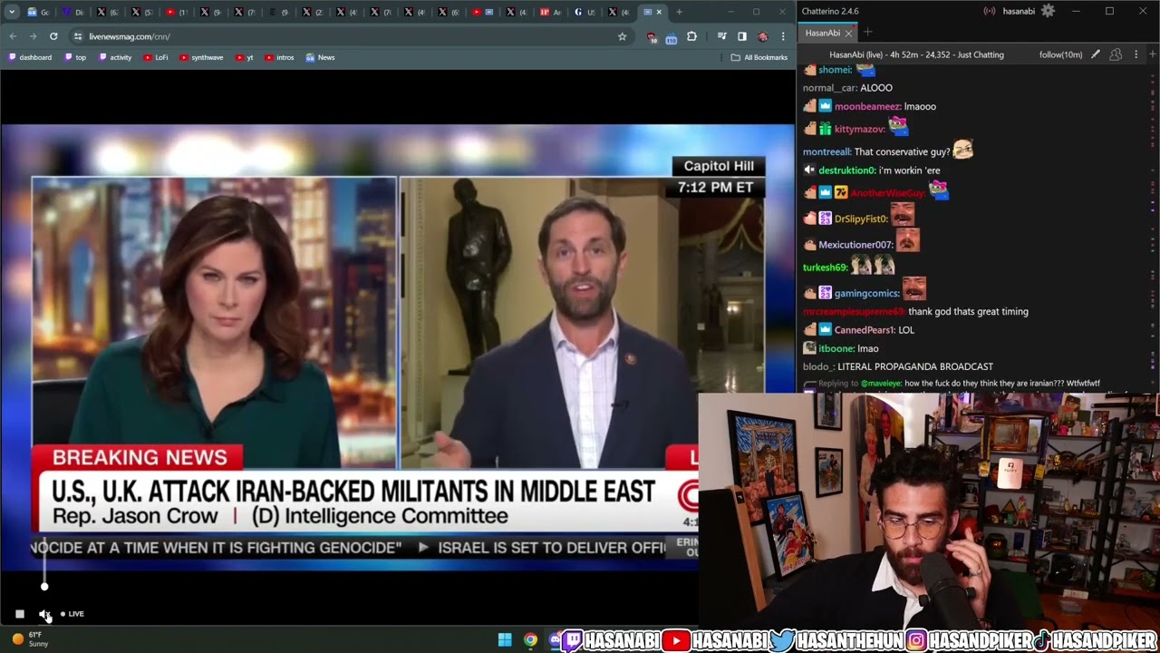Add a new Chatterino tab
1160x653 pixels.
867,33
